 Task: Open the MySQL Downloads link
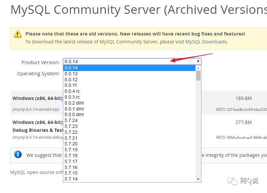tap(206, 42)
